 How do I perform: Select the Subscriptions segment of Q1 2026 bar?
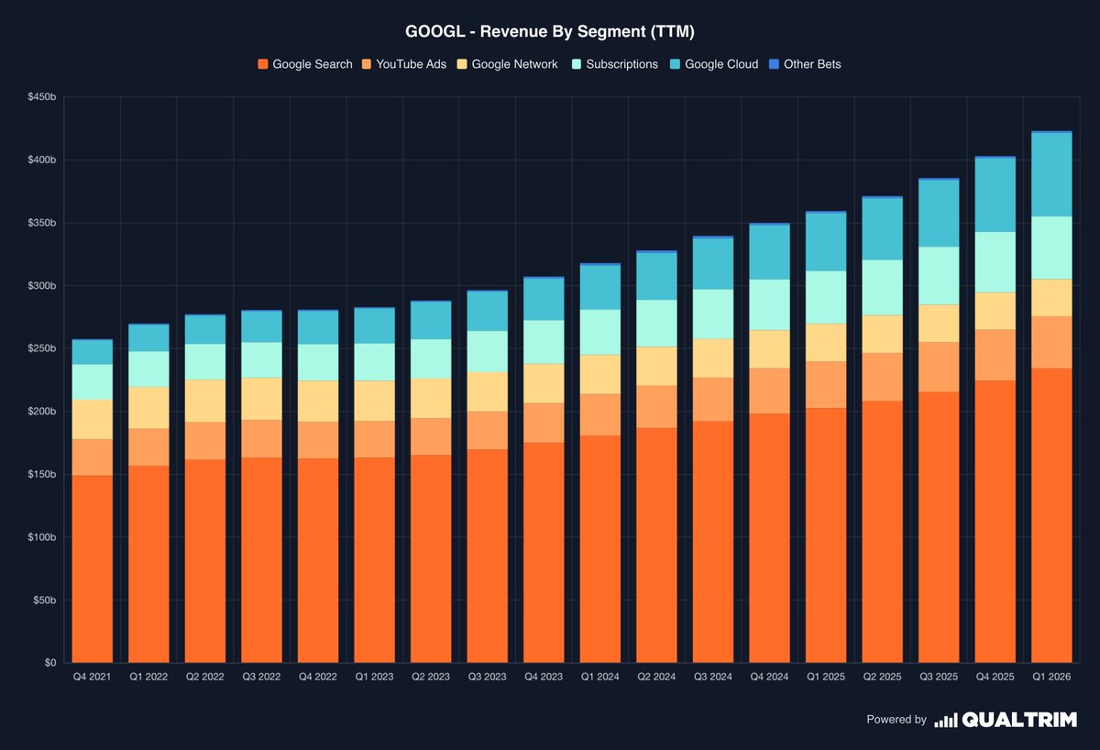[x=1051, y=248]
